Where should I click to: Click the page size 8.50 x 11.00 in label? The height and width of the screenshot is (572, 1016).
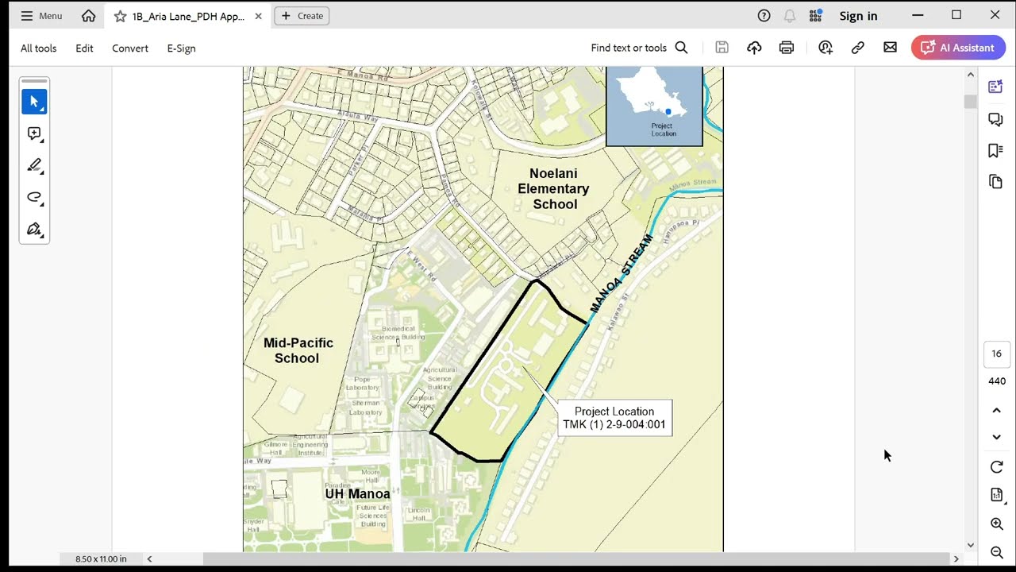[x=101, y=558]
